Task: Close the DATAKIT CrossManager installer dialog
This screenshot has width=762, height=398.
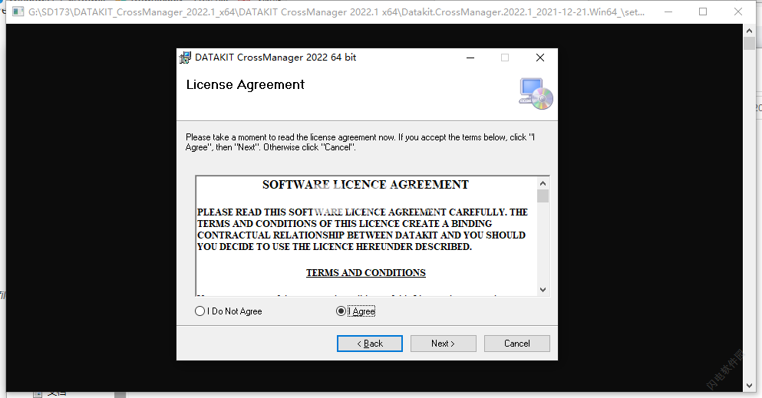Action: (x=540, y=58)
